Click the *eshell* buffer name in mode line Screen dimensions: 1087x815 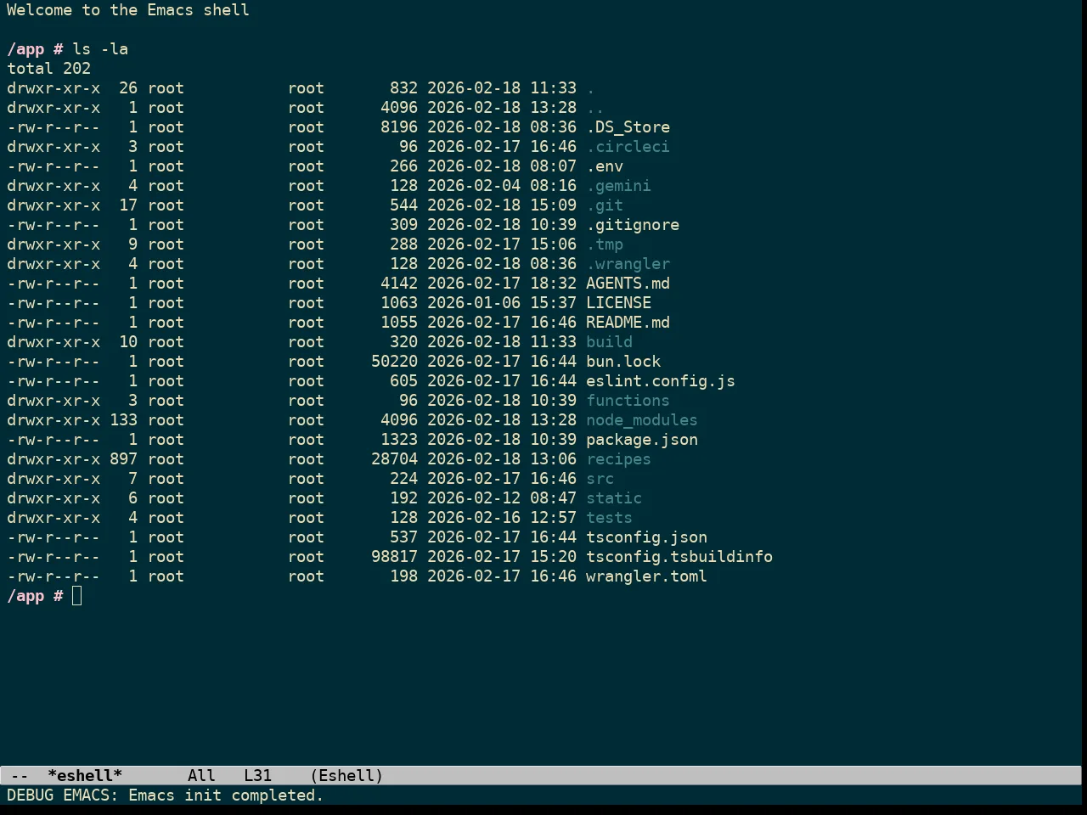pyautogui.click(x=85, y=776)
